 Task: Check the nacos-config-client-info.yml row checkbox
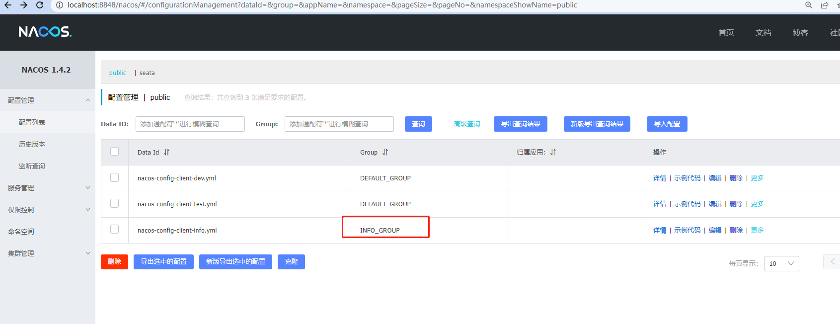[115, 229]
